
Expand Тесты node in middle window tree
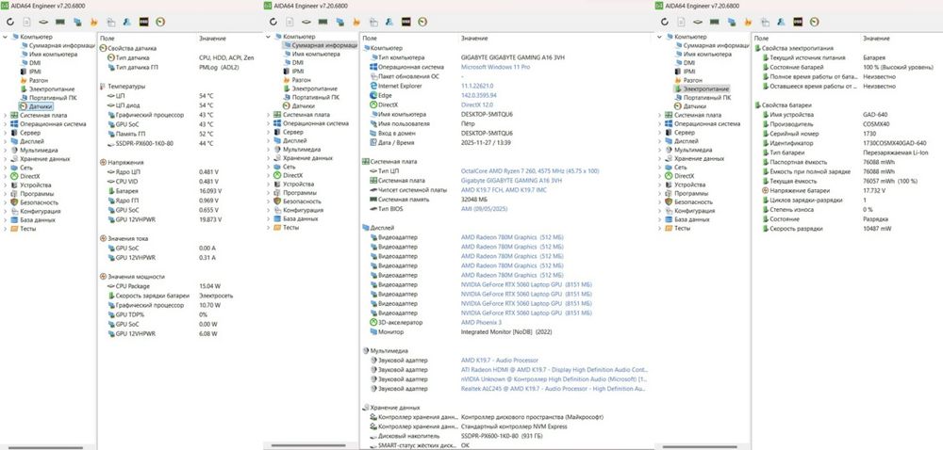pos(269,228)
